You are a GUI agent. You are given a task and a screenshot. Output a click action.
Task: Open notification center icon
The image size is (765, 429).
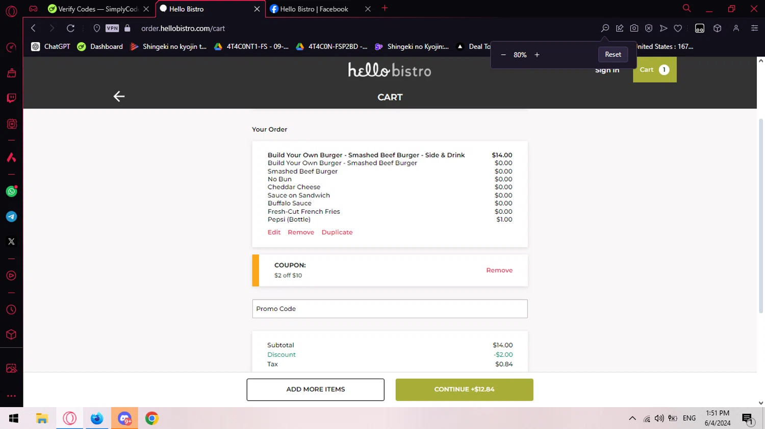coord(748,419)
